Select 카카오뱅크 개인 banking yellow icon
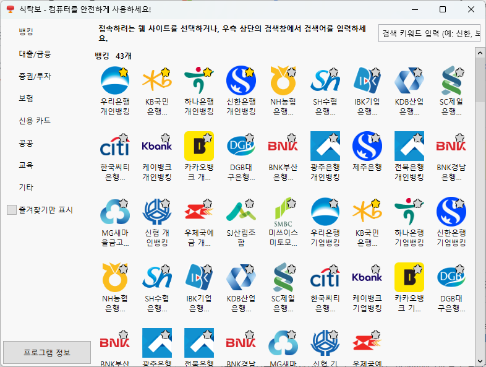The height and width of the screenshot is (367, 486). (x=199, y=146)
